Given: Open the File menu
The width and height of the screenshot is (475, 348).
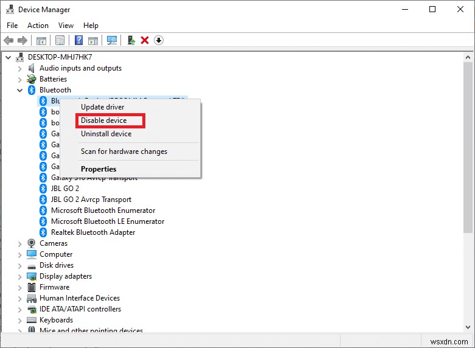Looking at the screenshot, I should click(x=12, y=26).
